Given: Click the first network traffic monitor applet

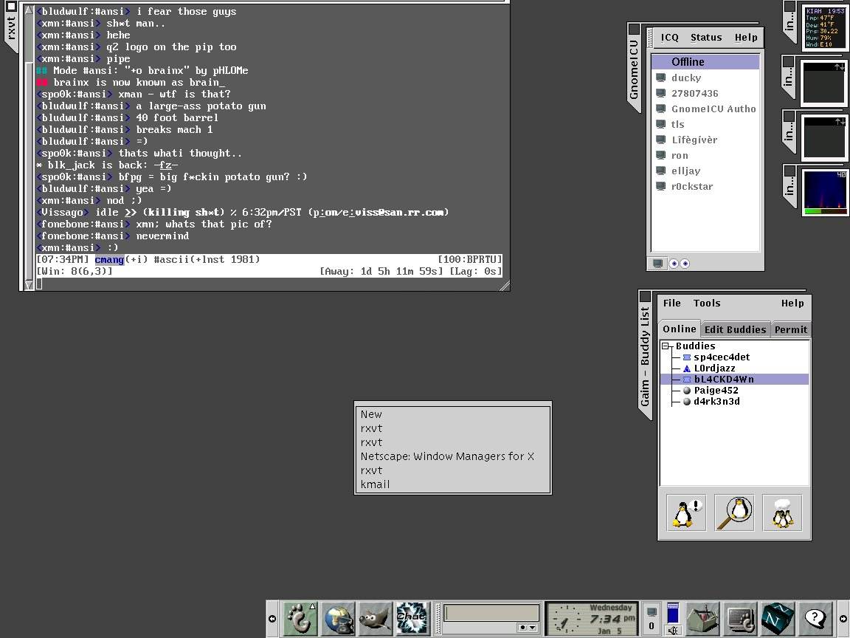Looking at the screenshot, I should [825, 83].
